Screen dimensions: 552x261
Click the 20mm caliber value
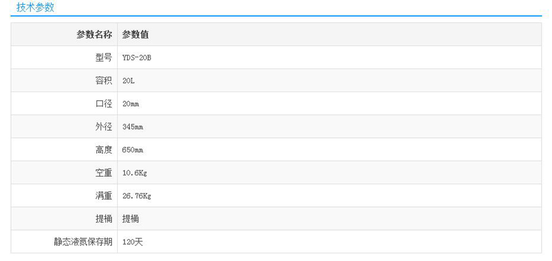[131, 104]
